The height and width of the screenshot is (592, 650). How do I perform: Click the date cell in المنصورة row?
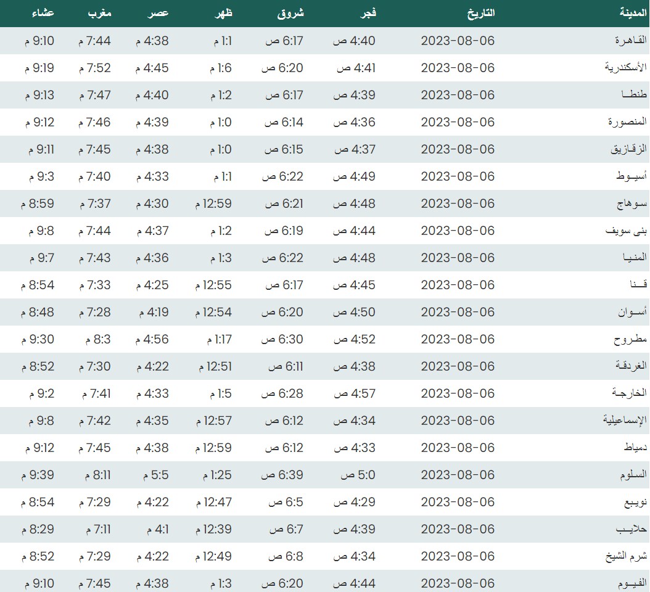pyautogui.click(x=458, y=122)
